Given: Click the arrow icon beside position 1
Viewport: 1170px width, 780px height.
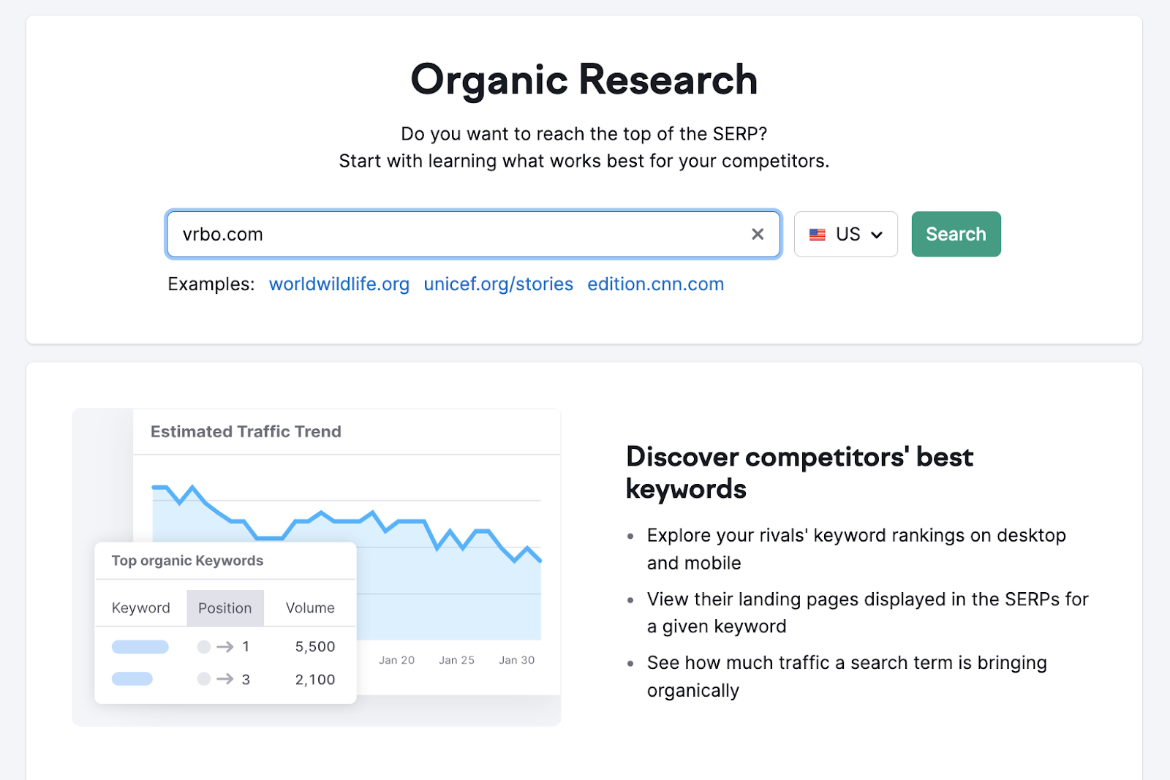Looking at the screenshot, I should (x=225, y=647).
